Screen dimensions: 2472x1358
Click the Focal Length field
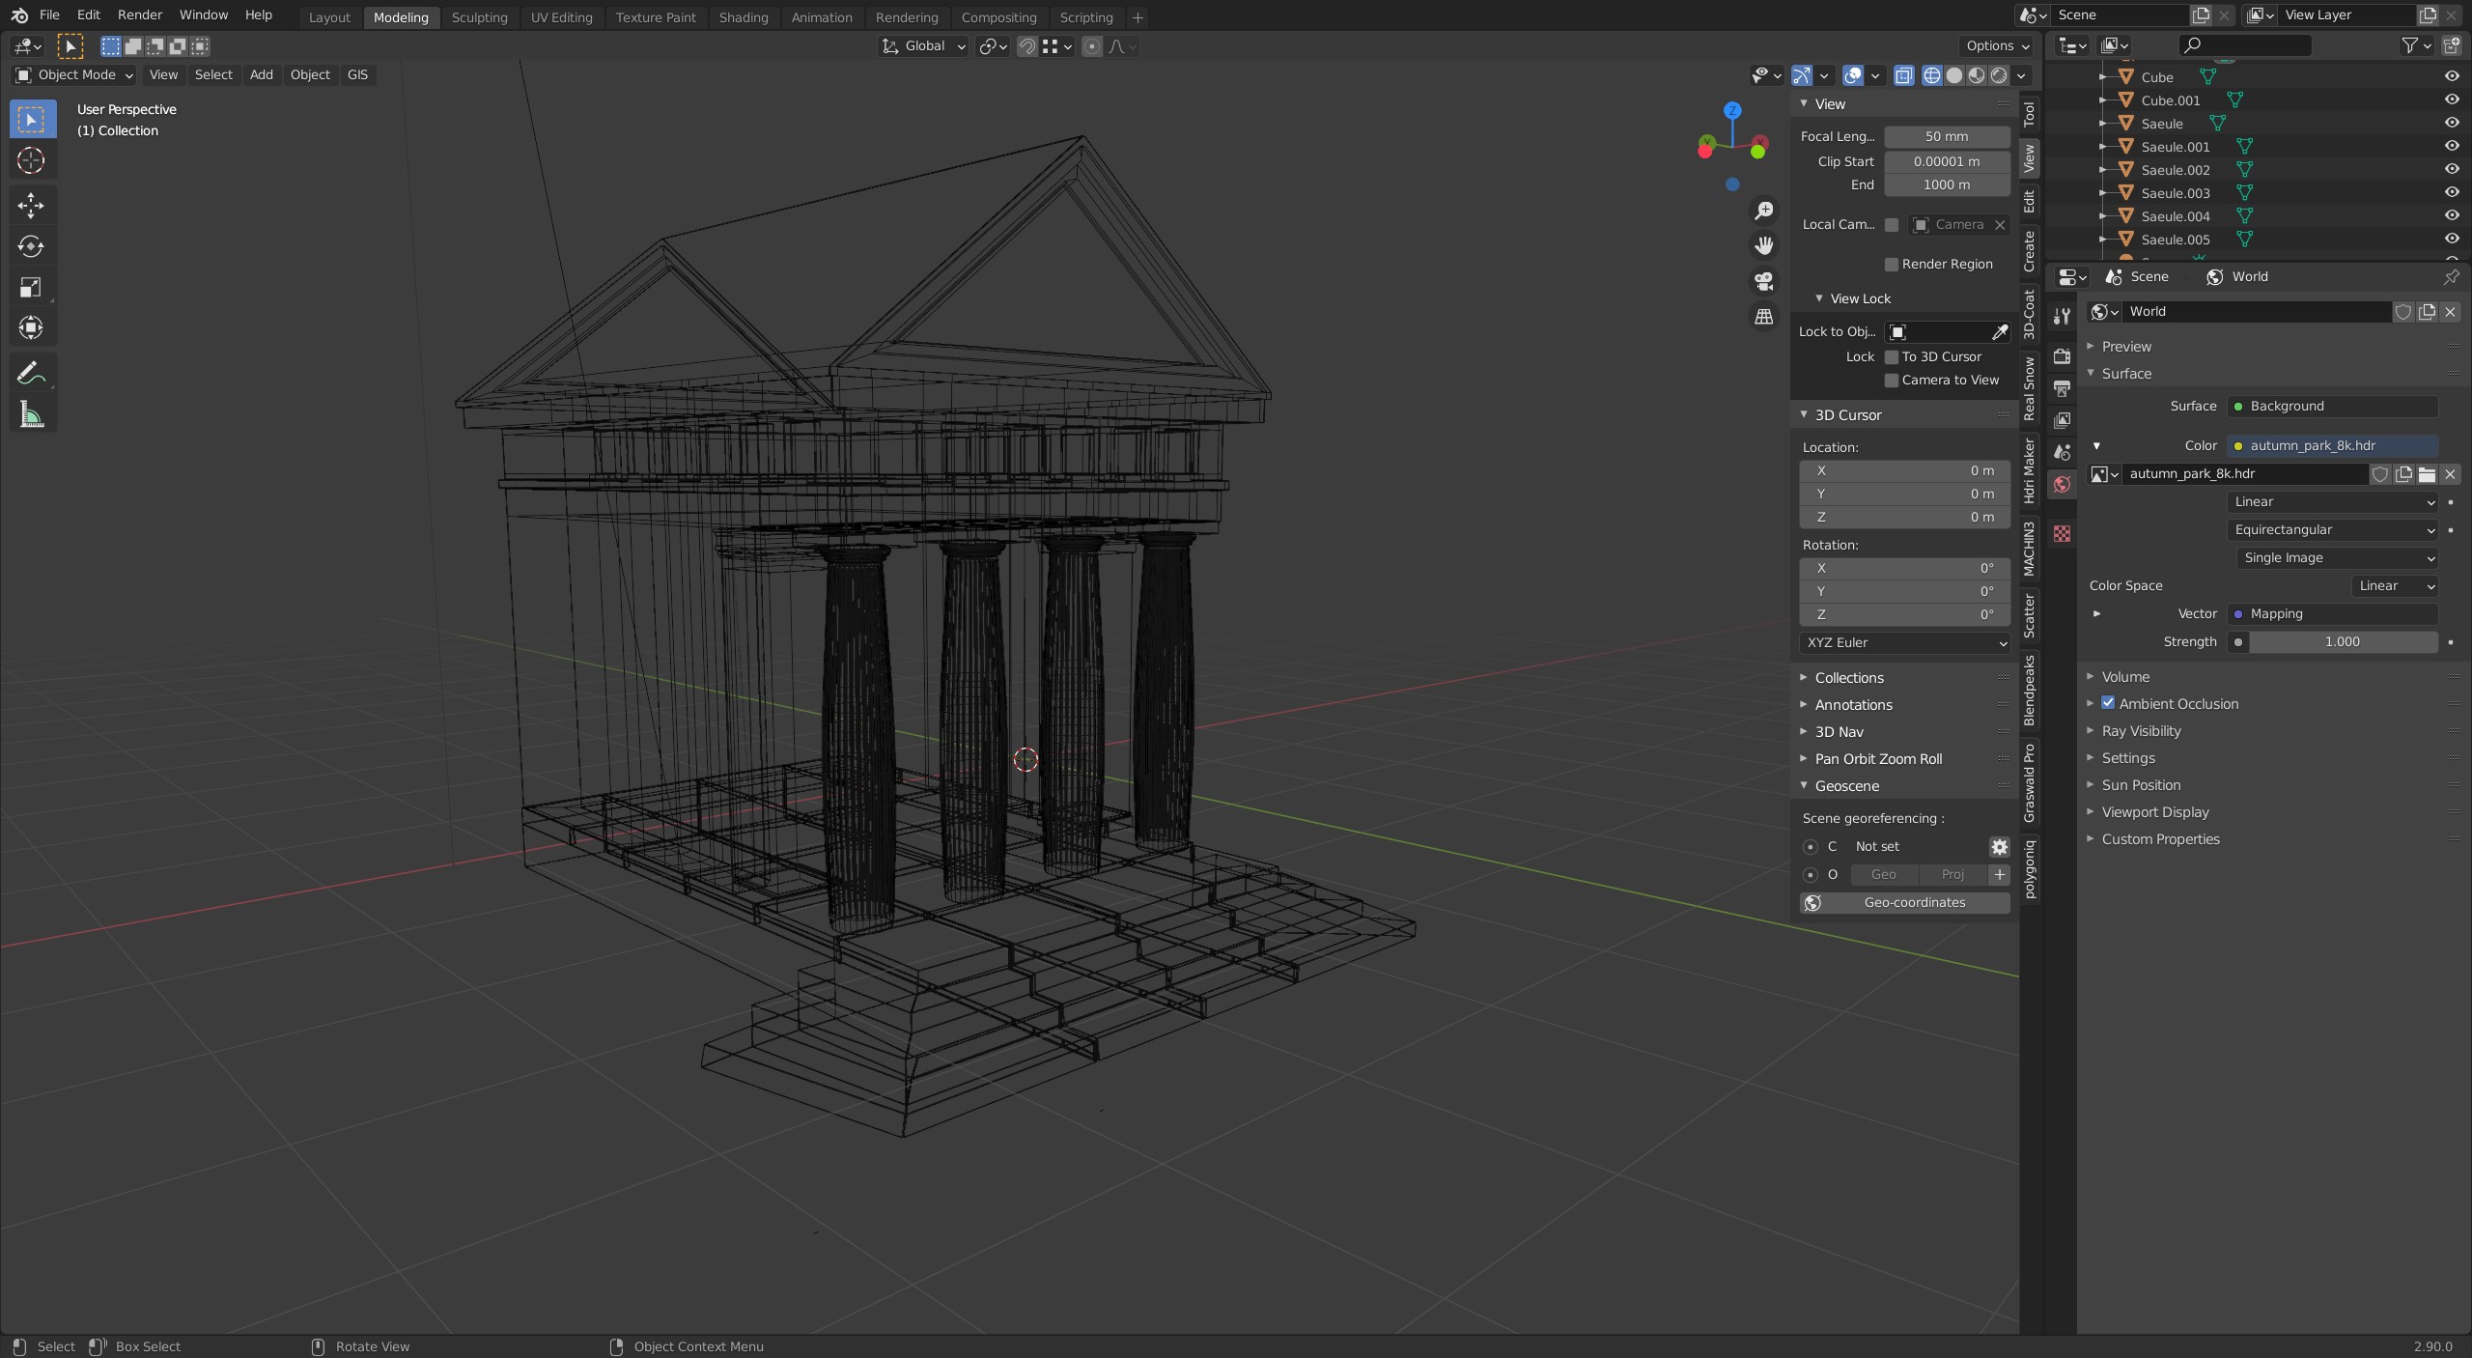coord(1946,136)
